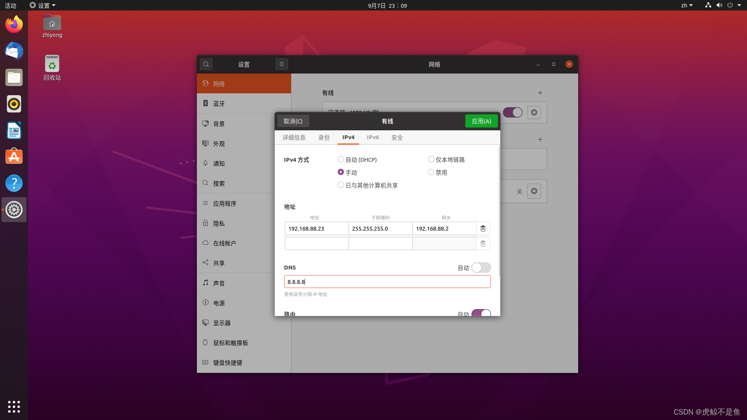747x420 pixels.
Task: Delete the 192.168.88.23 address row
Action: pyautogui.click(x=483, y=228)
